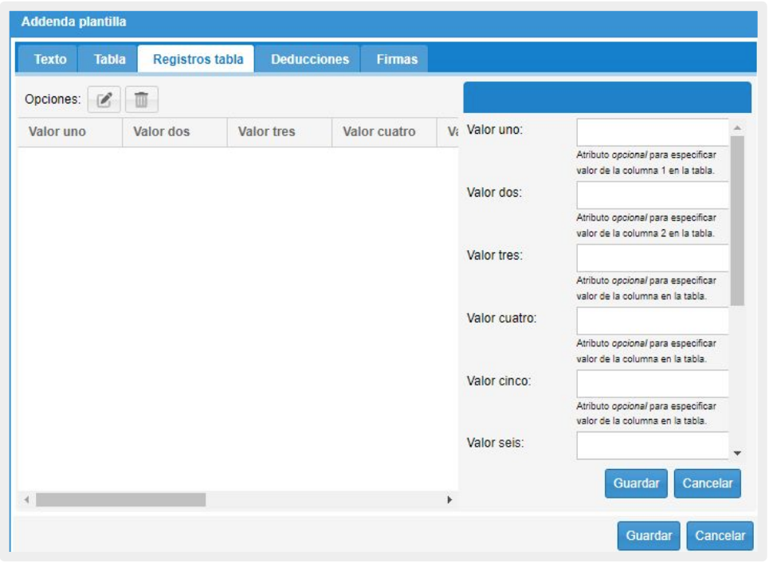769x563 pixels.
Task: Click the Valor cuatro column header
Action: pos(379,132)
